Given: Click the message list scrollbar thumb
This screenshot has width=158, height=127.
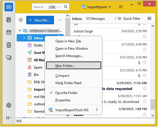Looking at the screenshot, I should click(x=153, y=104).
